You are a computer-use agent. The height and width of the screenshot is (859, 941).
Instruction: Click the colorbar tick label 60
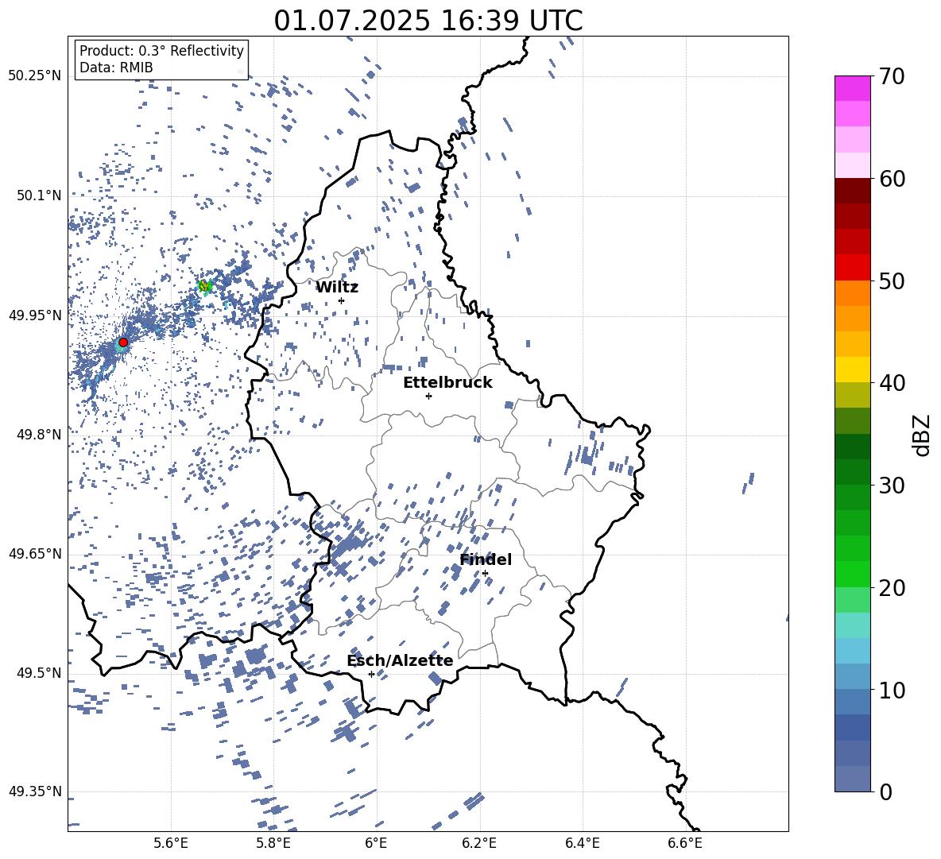coord(893,179)
